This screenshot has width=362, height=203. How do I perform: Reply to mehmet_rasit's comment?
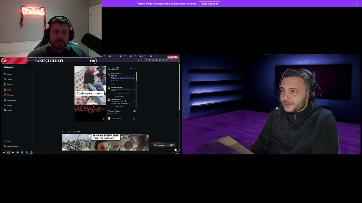[119, 93]
